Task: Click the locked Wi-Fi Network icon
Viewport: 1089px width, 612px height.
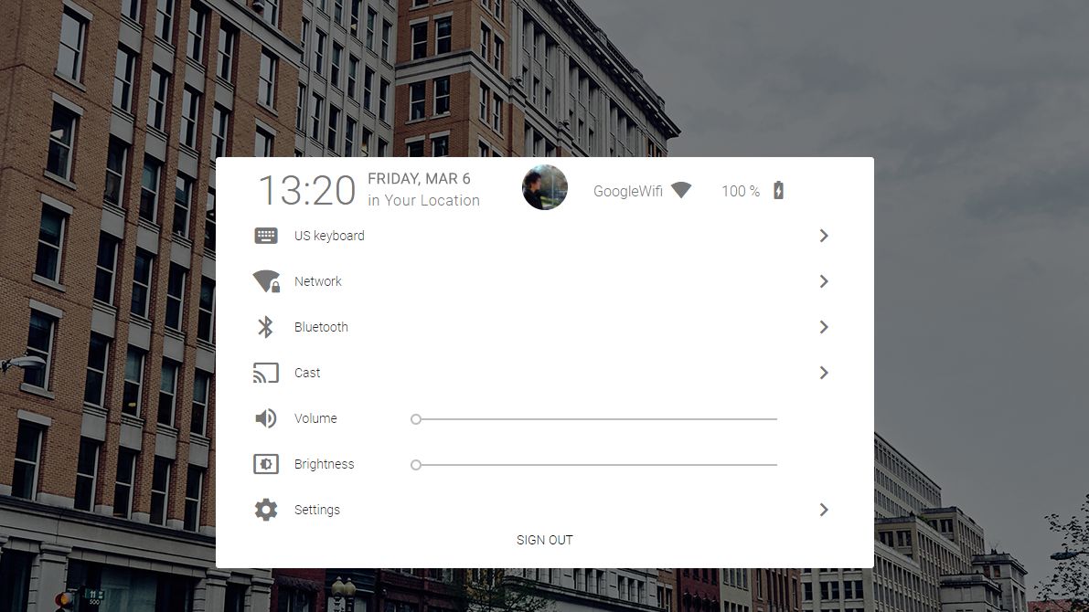Action: click(x=266, y=281)
